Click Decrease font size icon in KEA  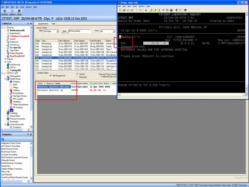coord(164,10)
